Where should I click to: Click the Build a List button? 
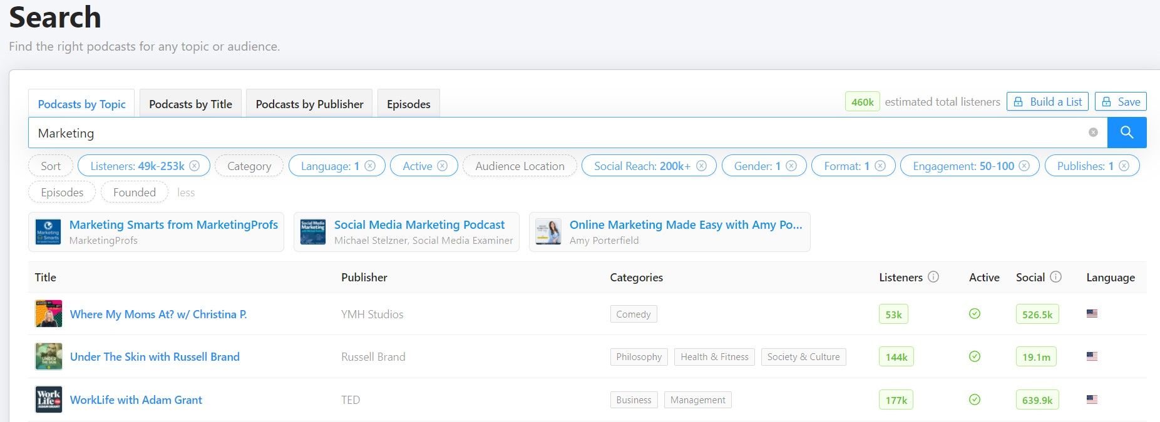click(1047, 101)
